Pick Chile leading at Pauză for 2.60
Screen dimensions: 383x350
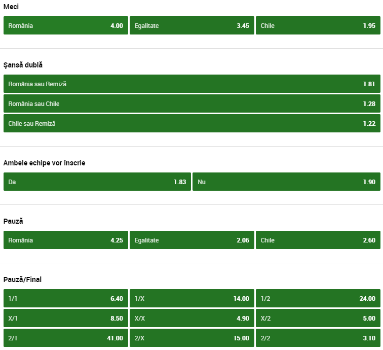[x=318, y=240]
